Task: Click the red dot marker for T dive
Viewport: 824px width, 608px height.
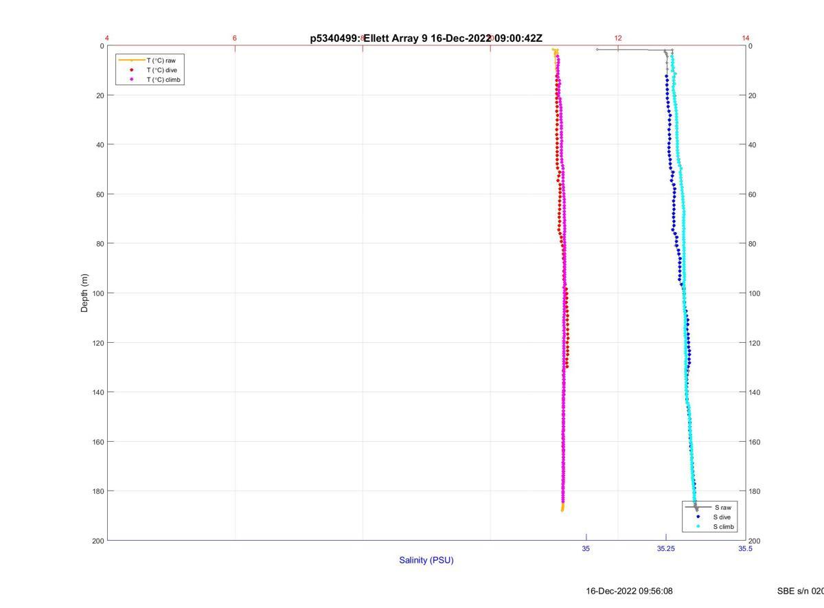Action: (132, 70)
